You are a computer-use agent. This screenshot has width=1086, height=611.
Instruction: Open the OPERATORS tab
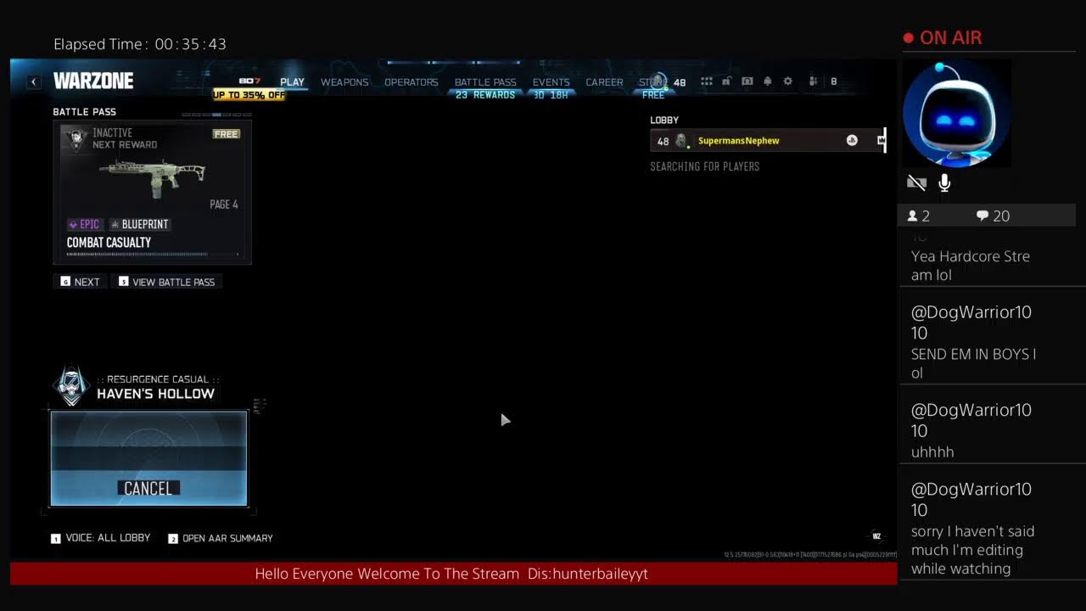click(x=411, y=82)
